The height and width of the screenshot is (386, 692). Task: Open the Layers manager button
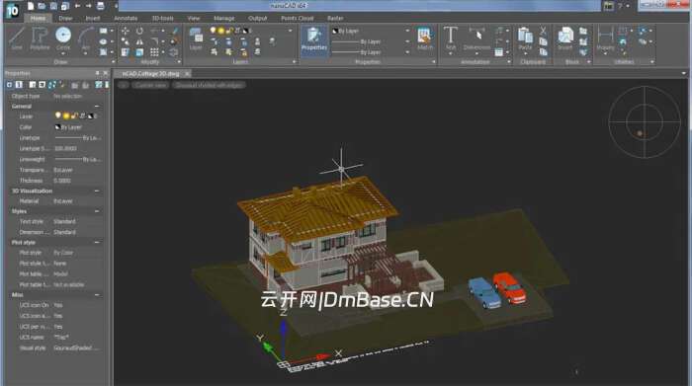click(196, 39)
